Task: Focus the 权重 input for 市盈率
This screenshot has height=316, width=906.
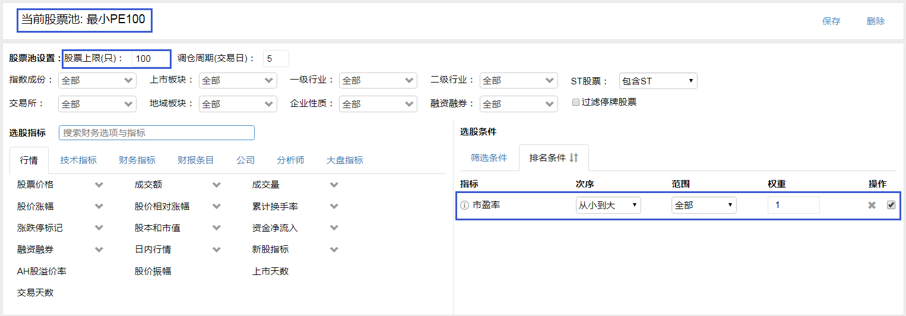Action: pyautogui.click(x=794, y=206)
